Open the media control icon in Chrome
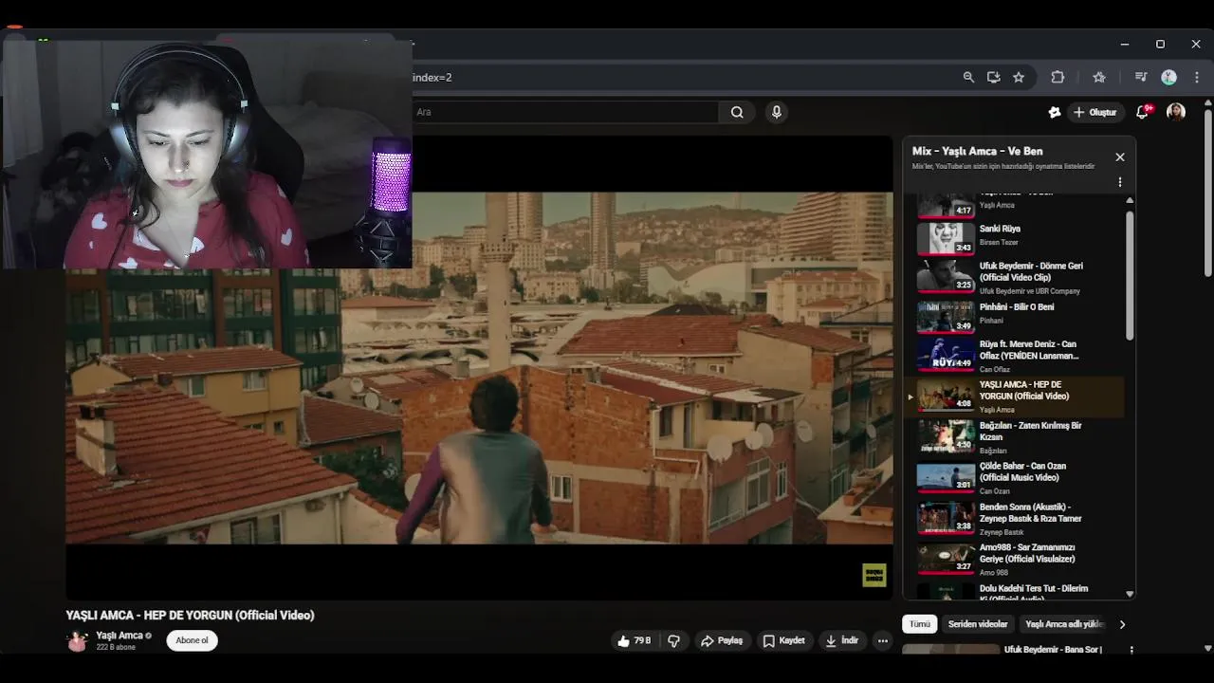Viewport: 1214px width, 683px height. tap(1141, 77)
